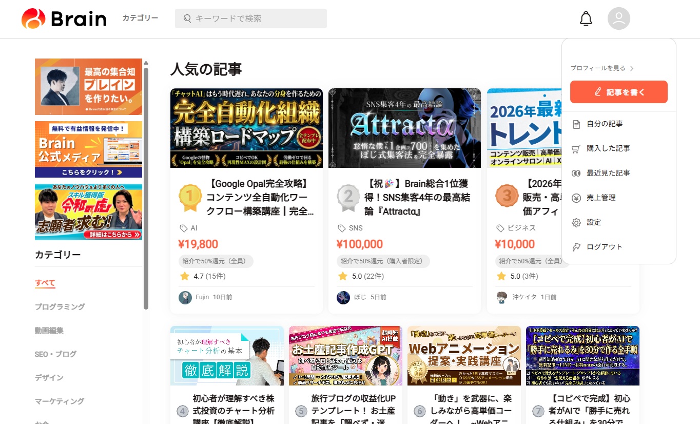
Task: Expand プロフィールを見る with chevron
Action: pos(602,68)
